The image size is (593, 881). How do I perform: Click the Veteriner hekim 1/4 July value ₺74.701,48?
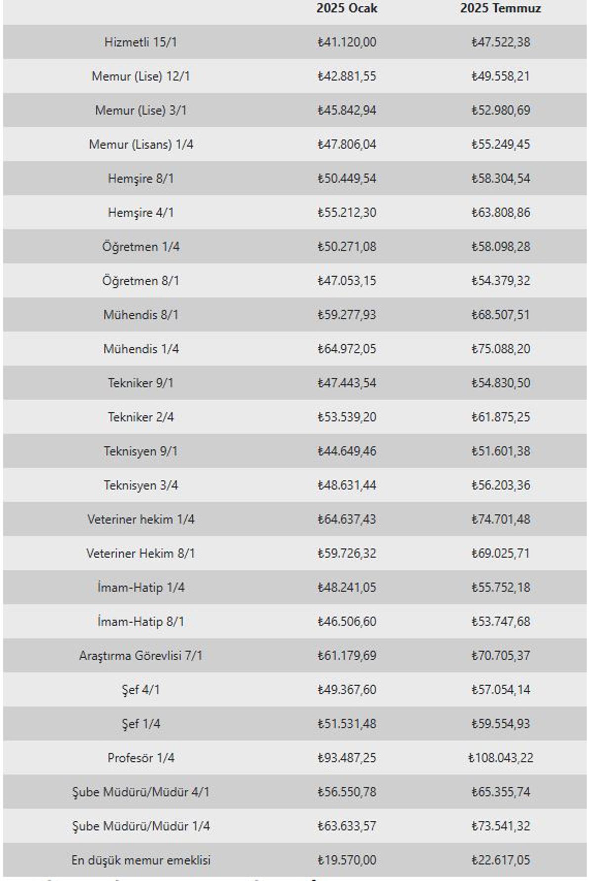501,519
